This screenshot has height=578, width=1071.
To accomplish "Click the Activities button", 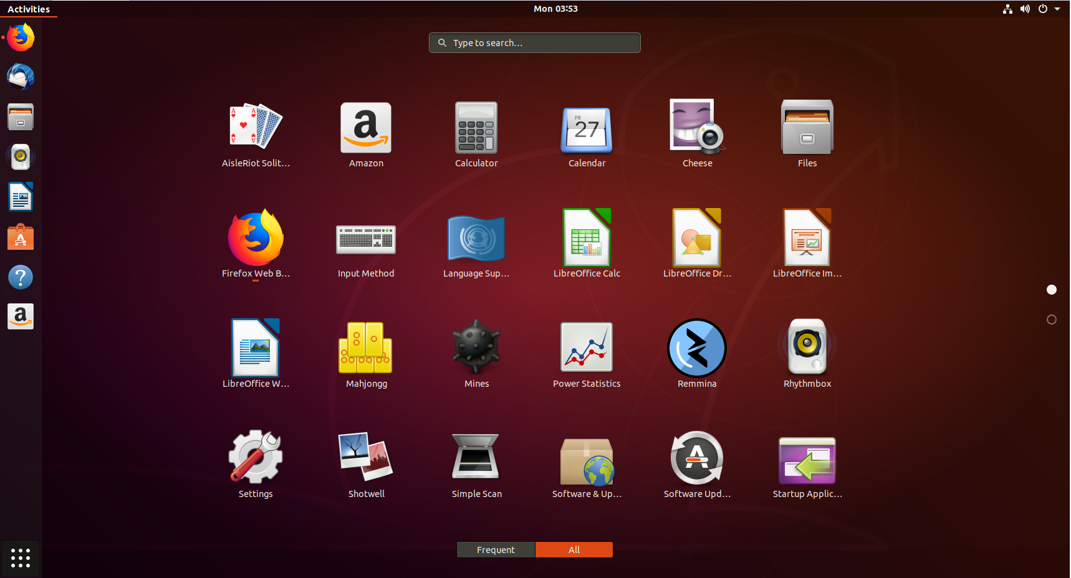I will coord(29,9).
